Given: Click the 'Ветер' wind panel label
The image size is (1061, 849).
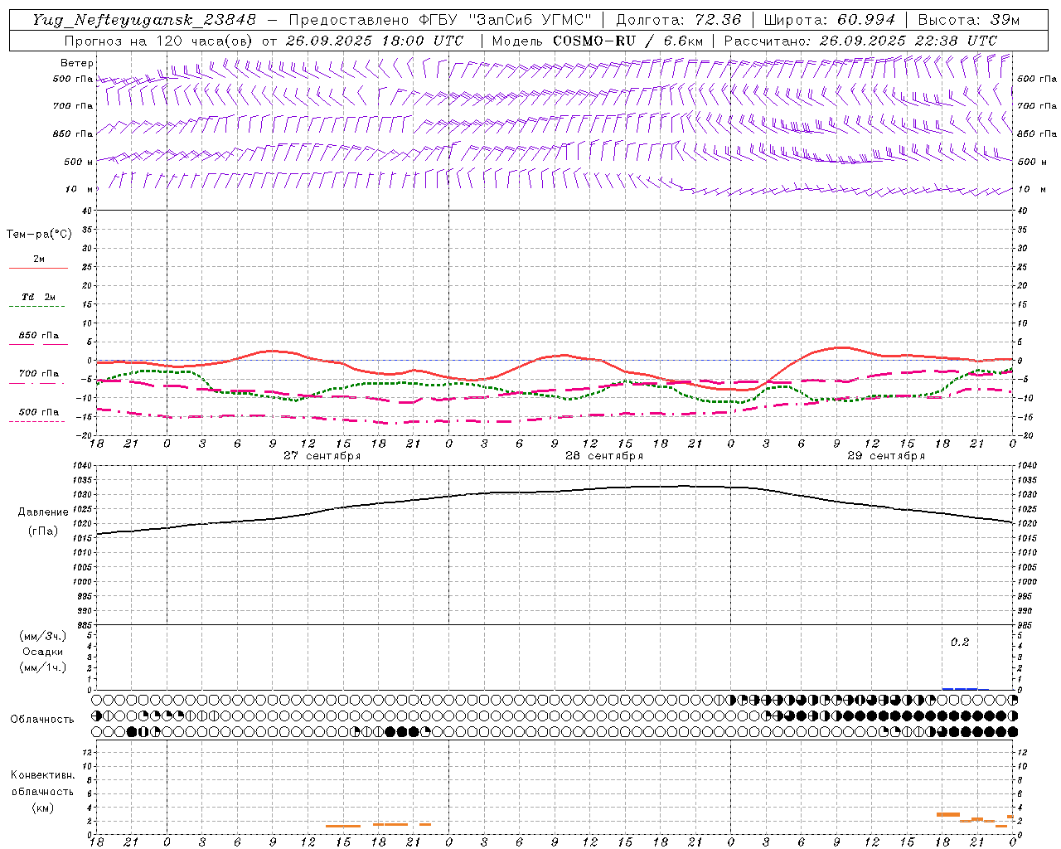Looking at the screenshot, I should (x=77, y=63).
